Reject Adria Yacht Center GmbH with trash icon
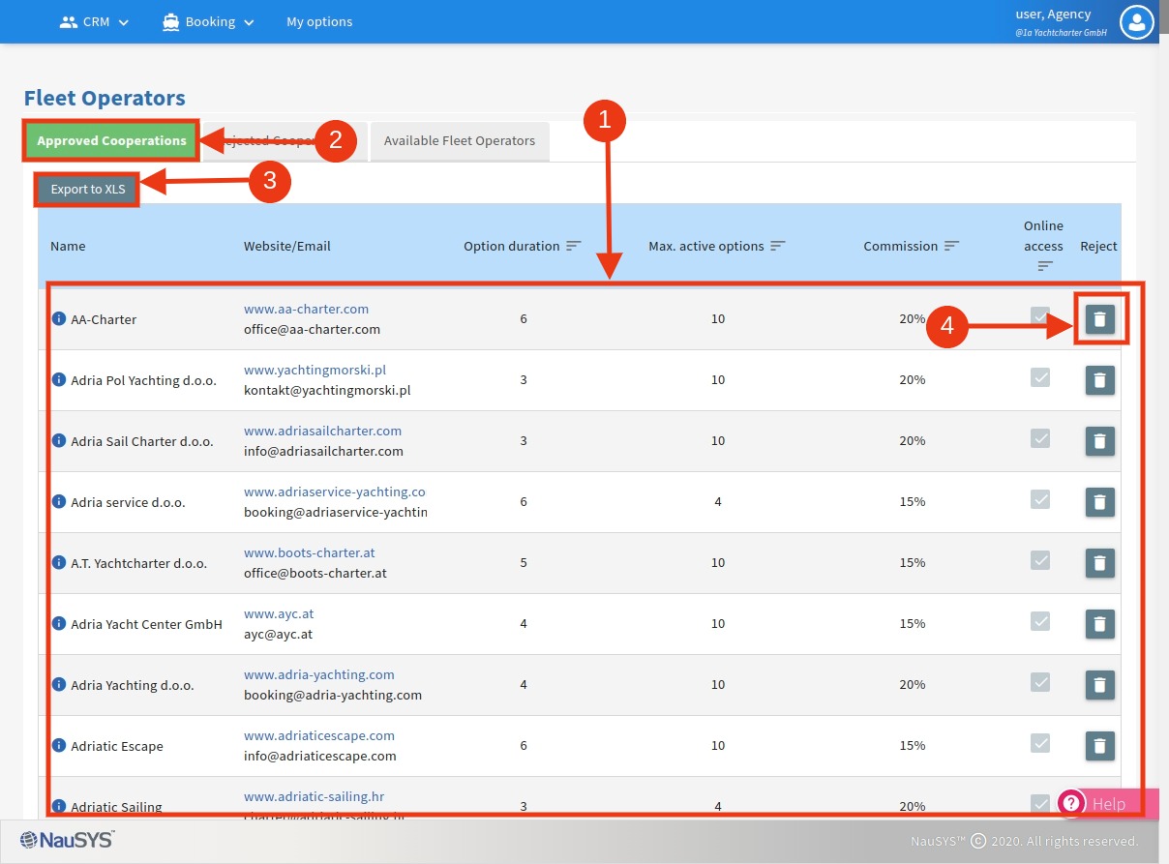This screenshot has width=1169, height=864. [1099, 624]
